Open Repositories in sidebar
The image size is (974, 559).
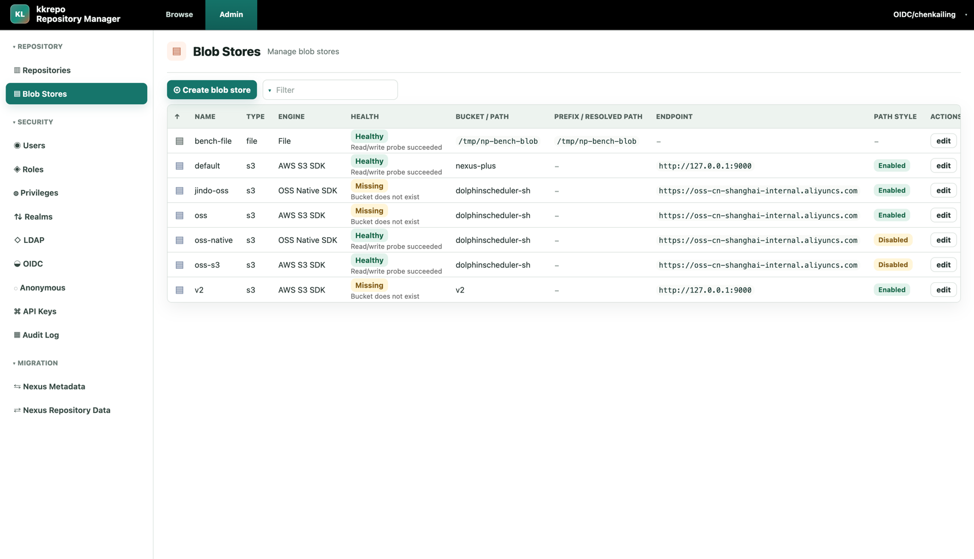coord(76,70)
